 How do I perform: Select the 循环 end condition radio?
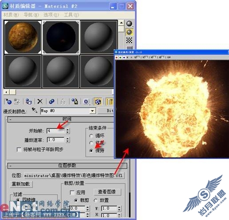91,136
